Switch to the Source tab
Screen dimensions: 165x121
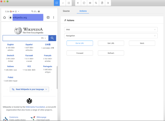click(66, 11)
